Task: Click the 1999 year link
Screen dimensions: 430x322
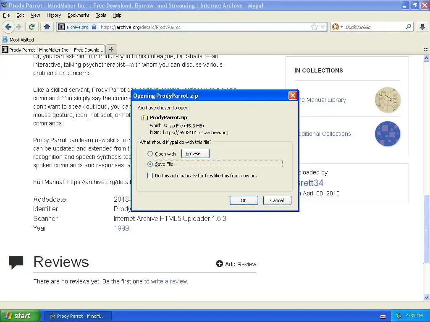Action: [x=121, y=228]
